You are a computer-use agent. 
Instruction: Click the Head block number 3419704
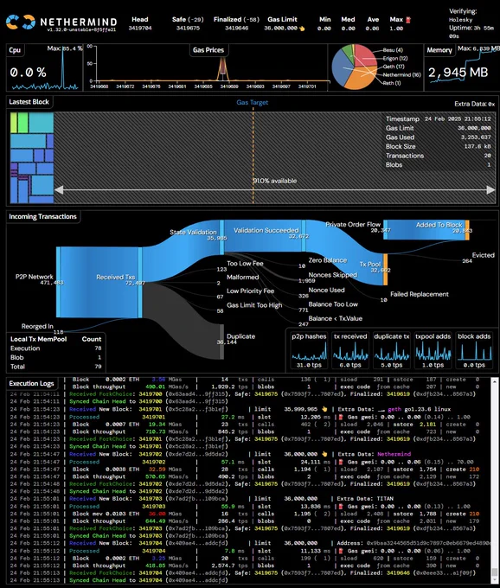pos(140,29)
